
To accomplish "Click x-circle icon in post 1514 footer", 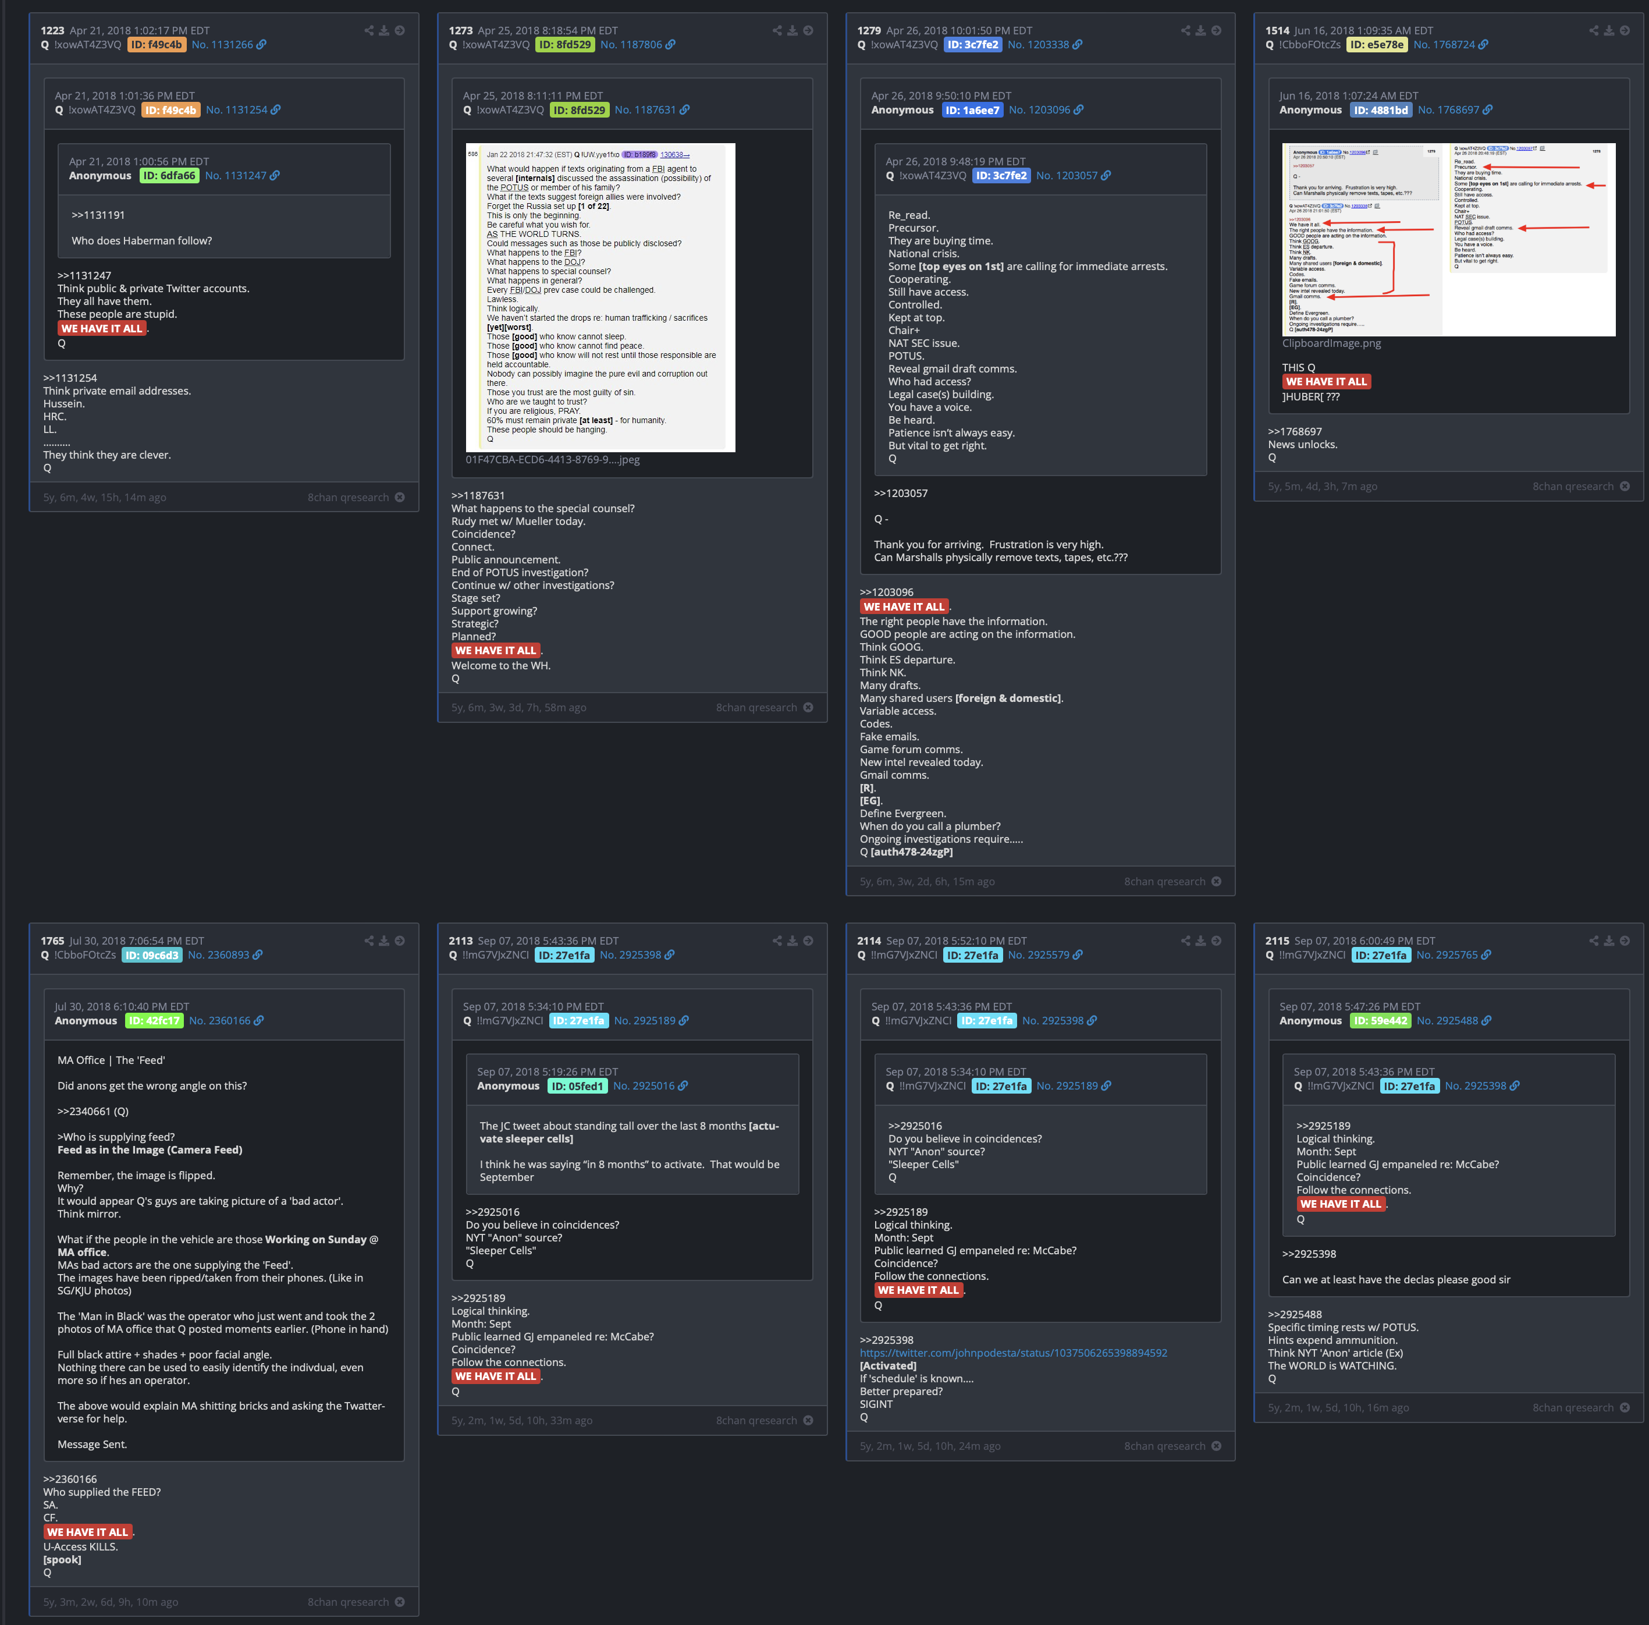I will [x=1624, y=487].
